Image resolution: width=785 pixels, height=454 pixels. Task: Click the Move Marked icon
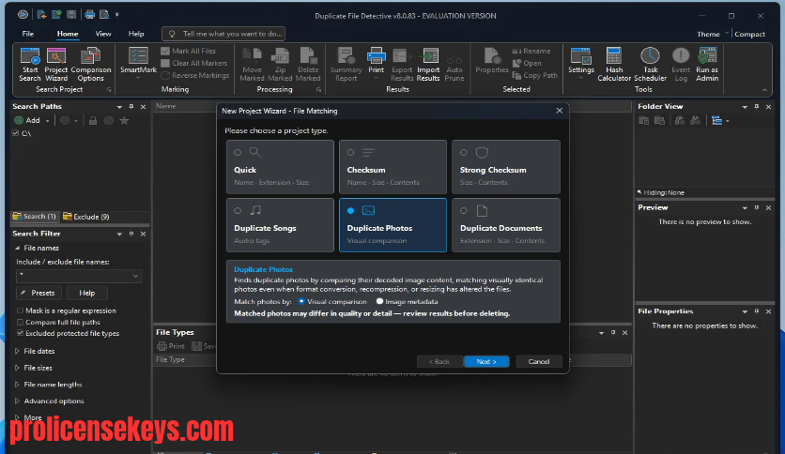252,64
